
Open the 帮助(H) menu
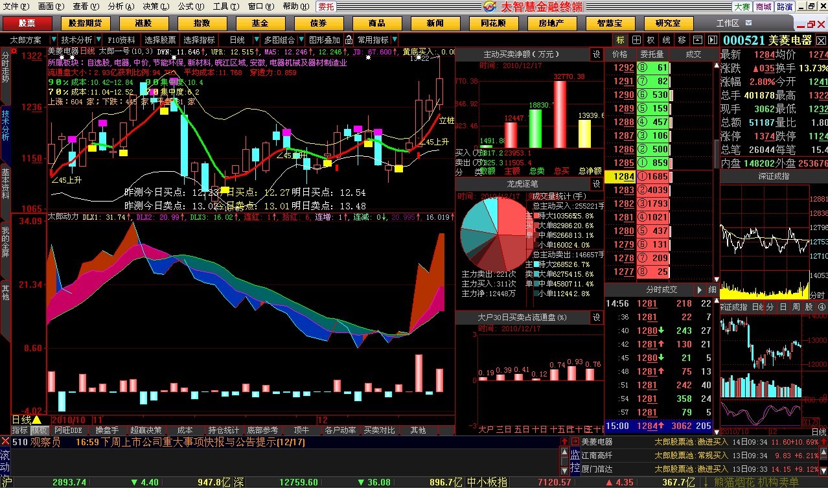tap(295, 6)
